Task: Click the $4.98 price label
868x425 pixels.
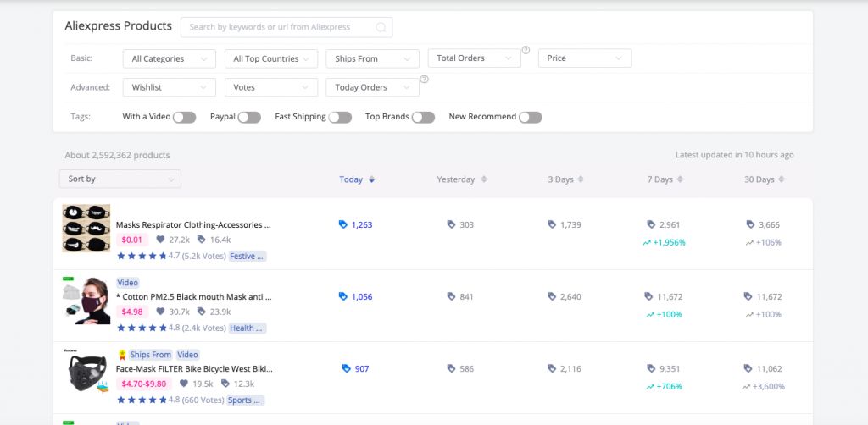Action: click(133, 312)
